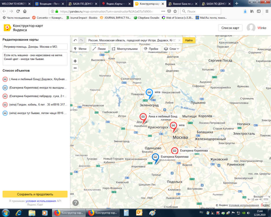Screen dimensions: 271x217
Task: Bookmark this page with the star icon
Action: click(175, 11)
